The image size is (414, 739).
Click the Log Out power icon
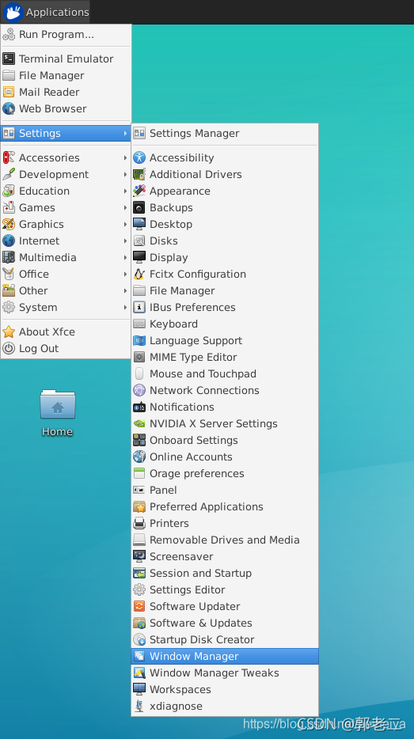click(x=9, y=348)
